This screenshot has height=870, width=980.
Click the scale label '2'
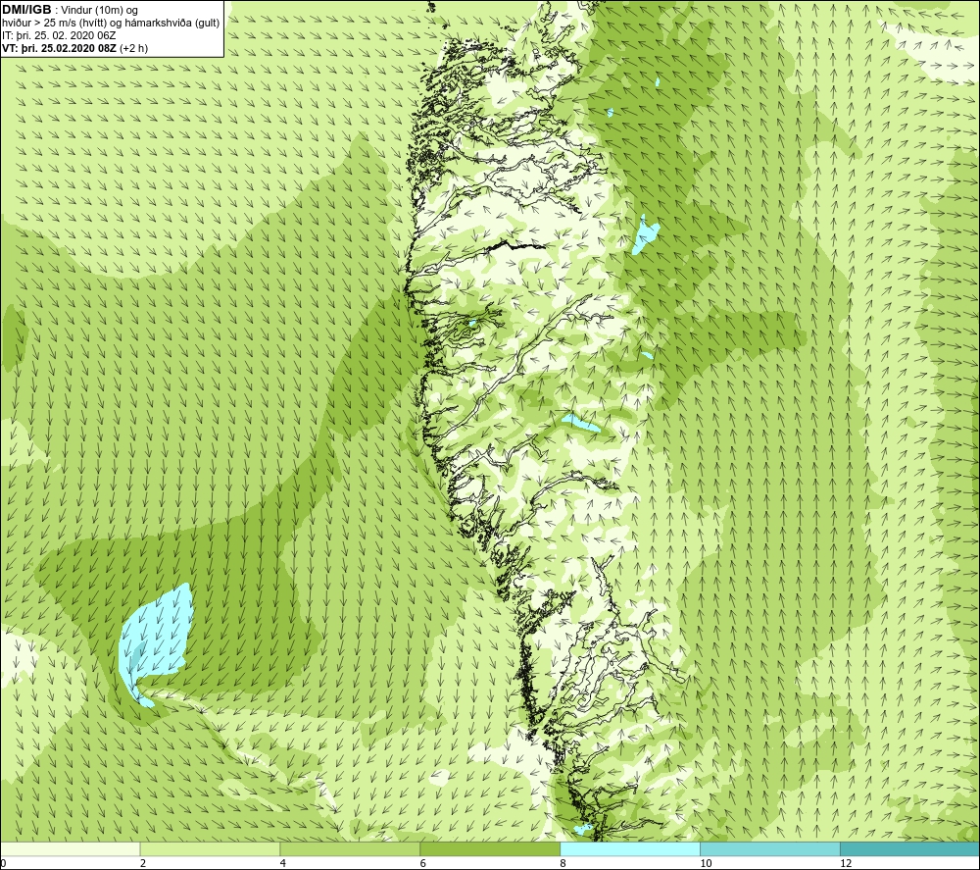(x=143, y=863)
